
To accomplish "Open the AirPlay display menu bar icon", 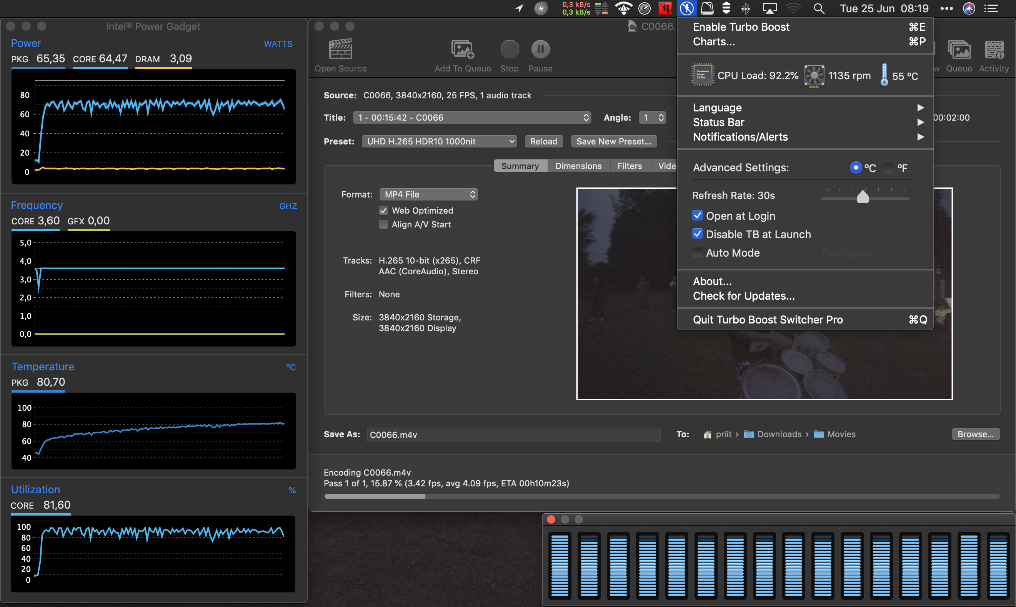I will click(769, 8).
